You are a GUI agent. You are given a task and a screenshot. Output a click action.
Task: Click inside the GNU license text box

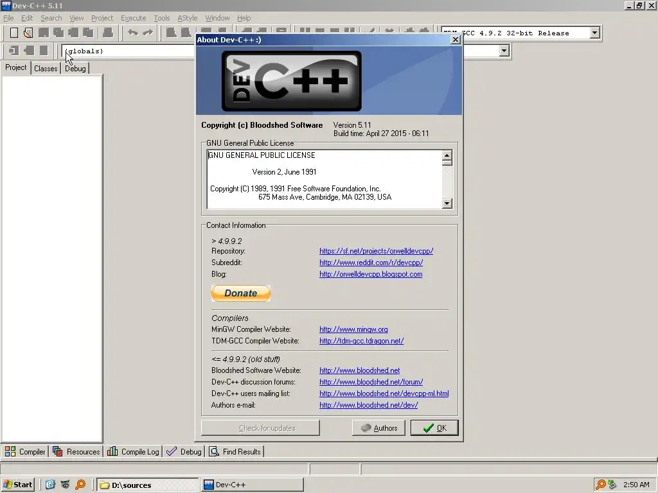(325, 180)
